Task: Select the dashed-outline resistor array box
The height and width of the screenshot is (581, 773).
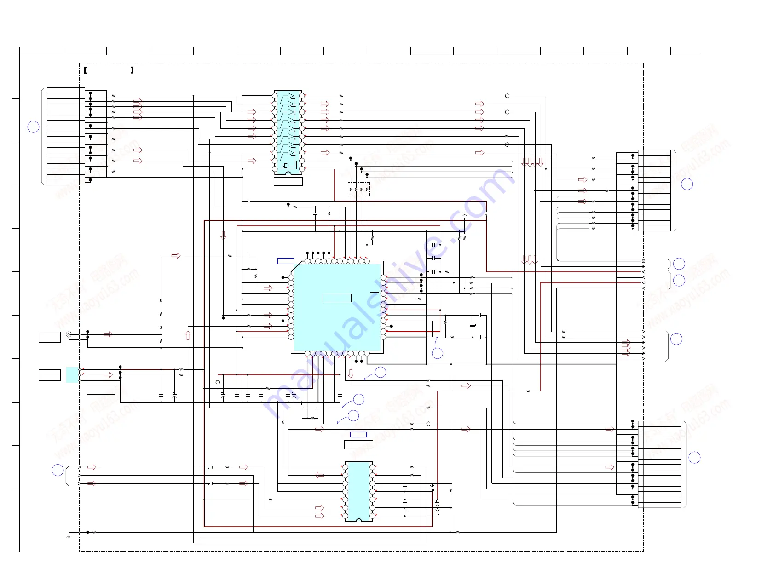Action: (x=359, y=189)
